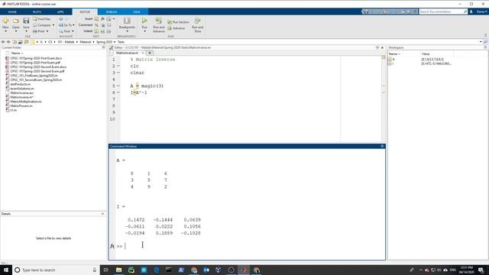Select MatrixMultiplication.m file

tap(26, 102)
